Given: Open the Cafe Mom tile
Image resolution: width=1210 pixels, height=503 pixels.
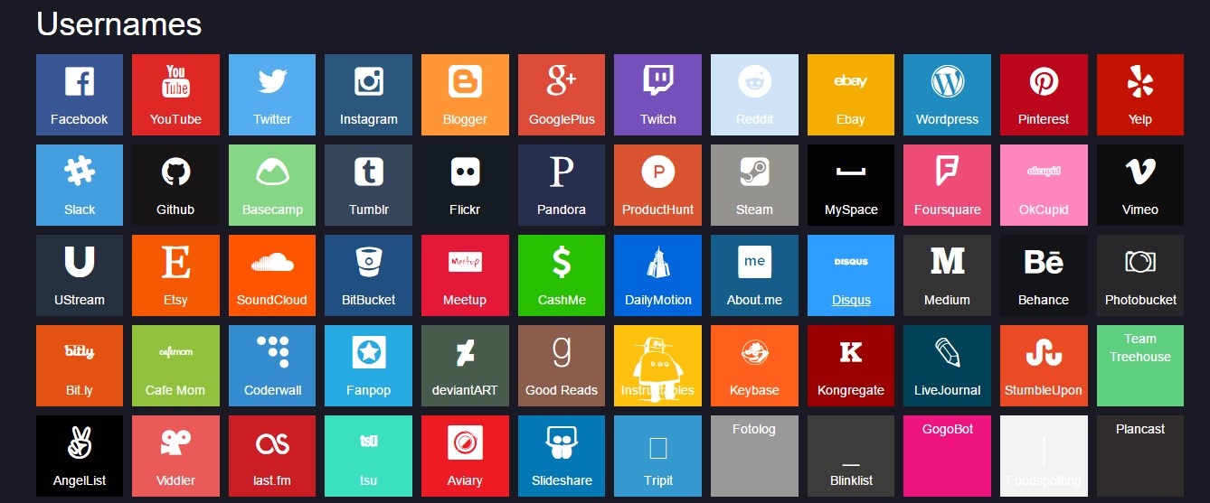Looking at the screenshot, I should tap(175, 366).
